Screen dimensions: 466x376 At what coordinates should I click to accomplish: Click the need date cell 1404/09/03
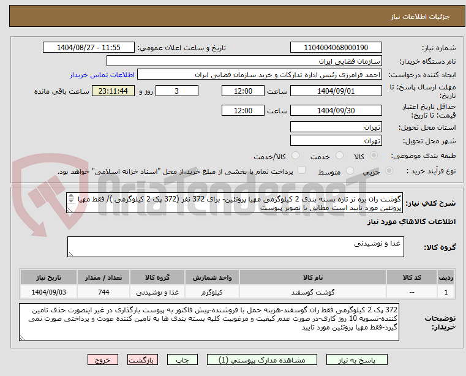pyautogui.click(x=49, y=292)
